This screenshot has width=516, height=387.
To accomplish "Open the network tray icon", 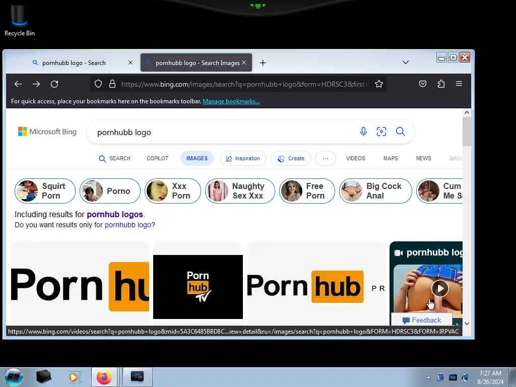I will click(453, 377).
